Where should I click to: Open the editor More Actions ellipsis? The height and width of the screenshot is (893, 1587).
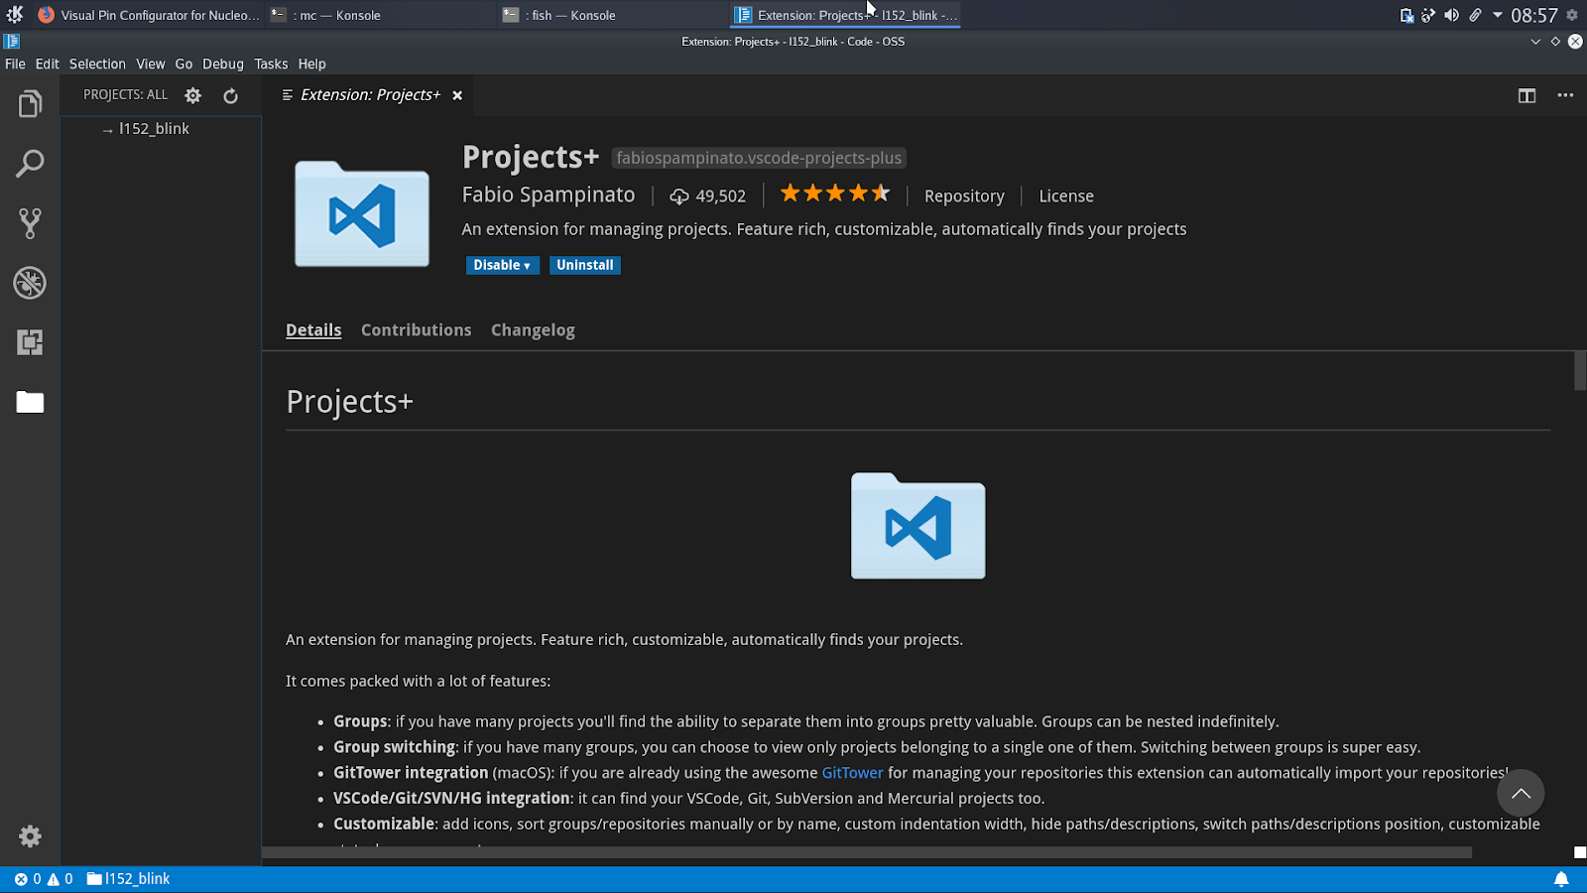click(x=1565, y=96)
